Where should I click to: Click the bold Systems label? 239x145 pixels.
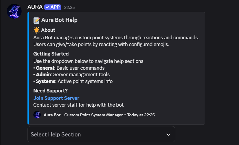point(45,81)
